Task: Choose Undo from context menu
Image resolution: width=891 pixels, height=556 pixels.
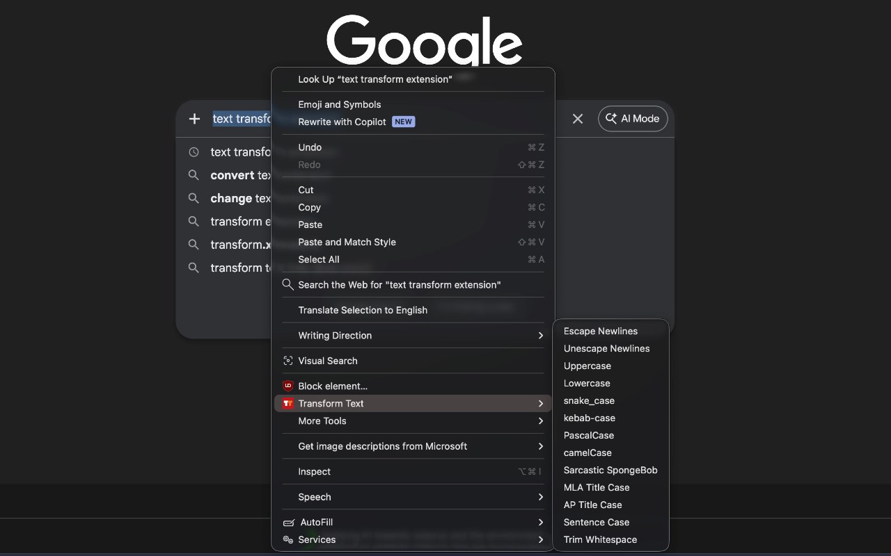Action: pyautogui.click(x=413, y=147)
